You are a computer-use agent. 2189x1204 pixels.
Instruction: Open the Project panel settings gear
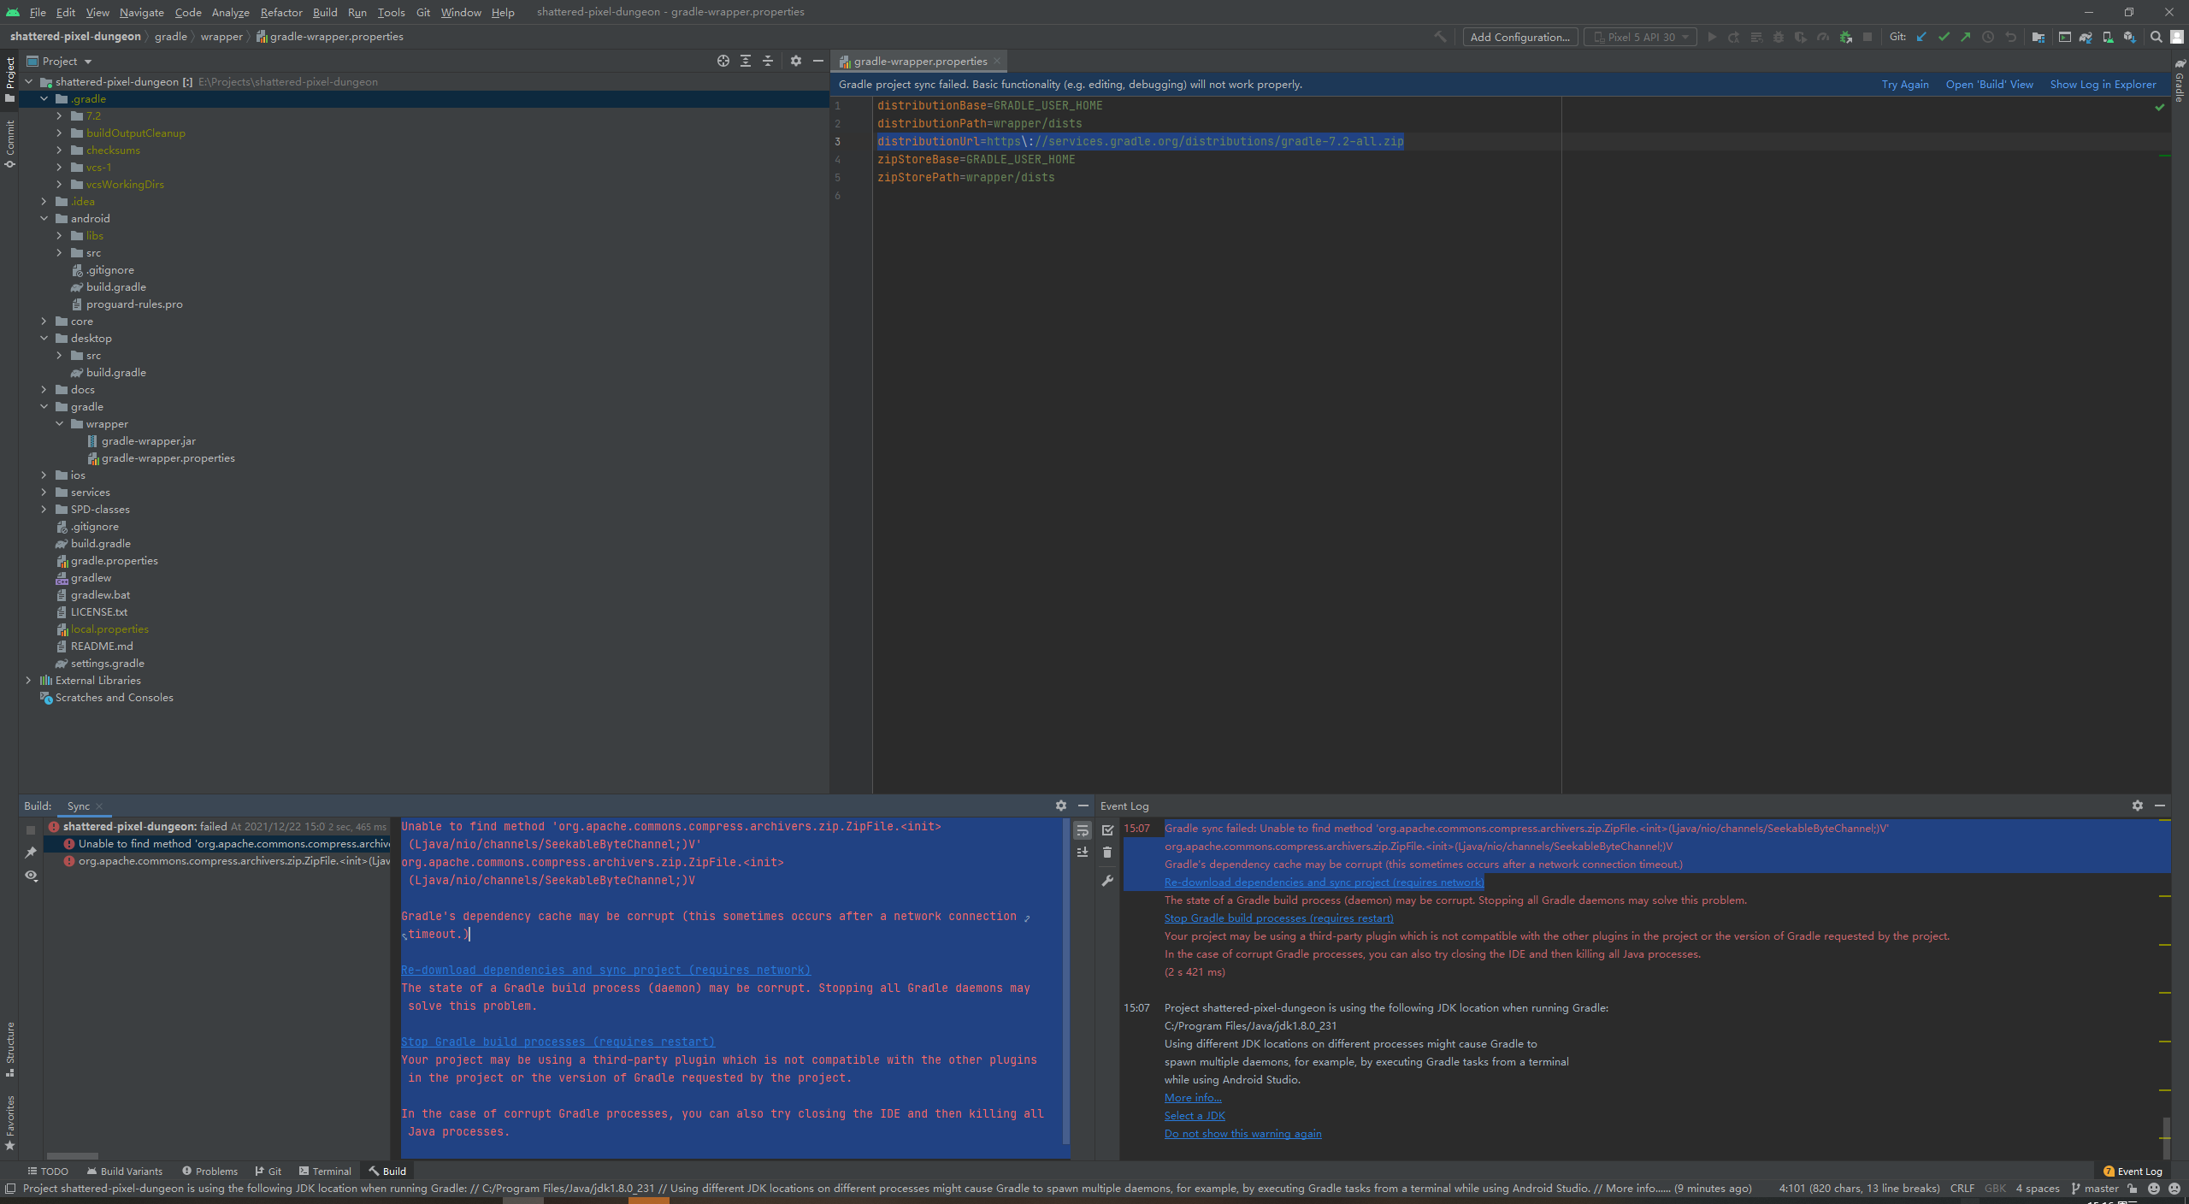[796, 61]
